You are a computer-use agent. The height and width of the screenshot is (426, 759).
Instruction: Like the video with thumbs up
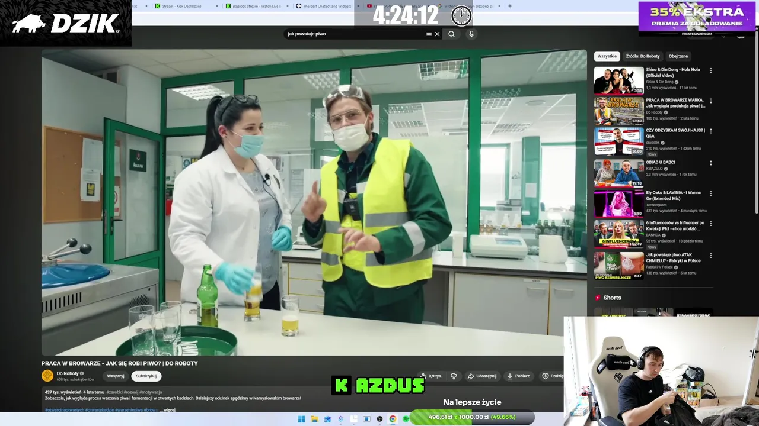(x=431, y=376)
